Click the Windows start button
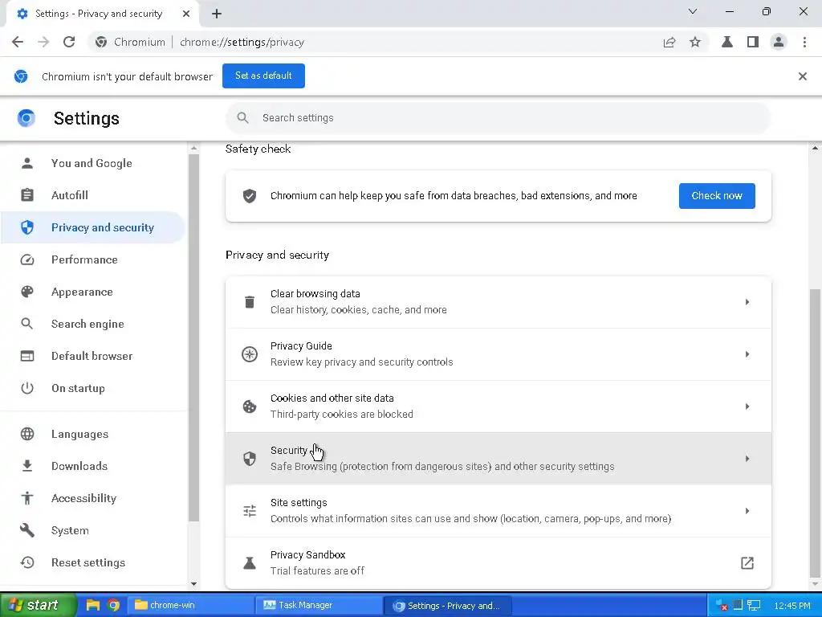The width and height of the screenshot is (822, 617). (x=39, y=606)
